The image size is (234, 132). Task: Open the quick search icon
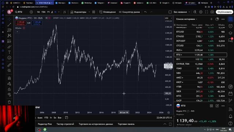(x=195, y=12)
